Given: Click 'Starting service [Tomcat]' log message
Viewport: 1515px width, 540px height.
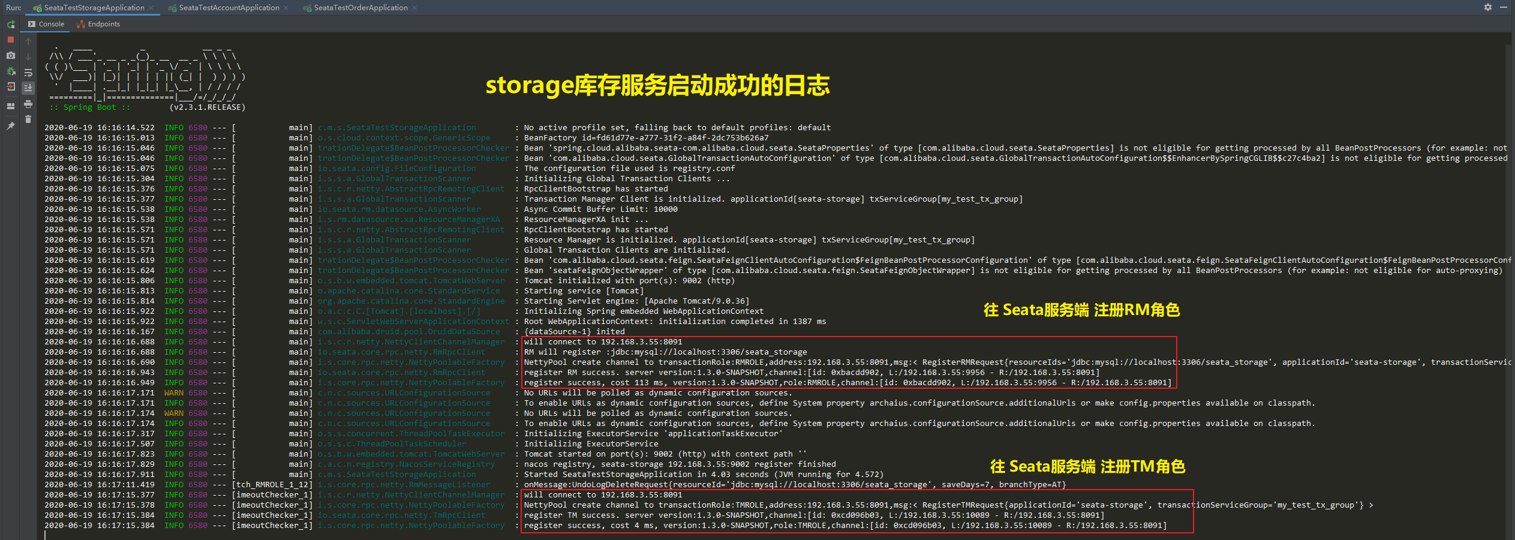Looking at the screenshot, I should (x=584, y=291).
